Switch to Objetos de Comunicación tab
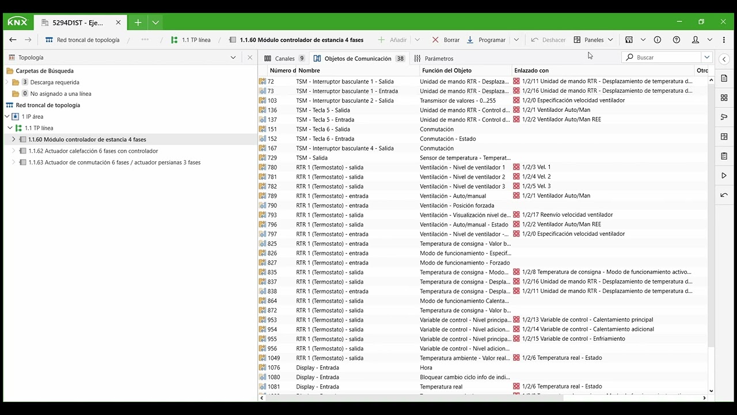Viewport: 737px width, 415px height. coord(359,58)
